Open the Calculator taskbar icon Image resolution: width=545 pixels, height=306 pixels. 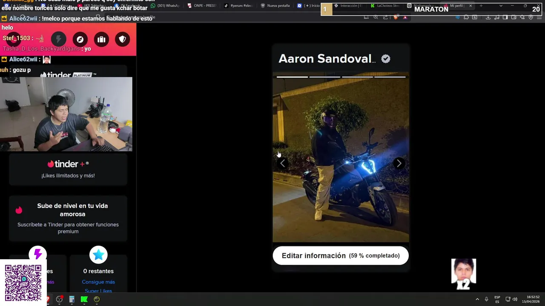[x=72, y=299]
